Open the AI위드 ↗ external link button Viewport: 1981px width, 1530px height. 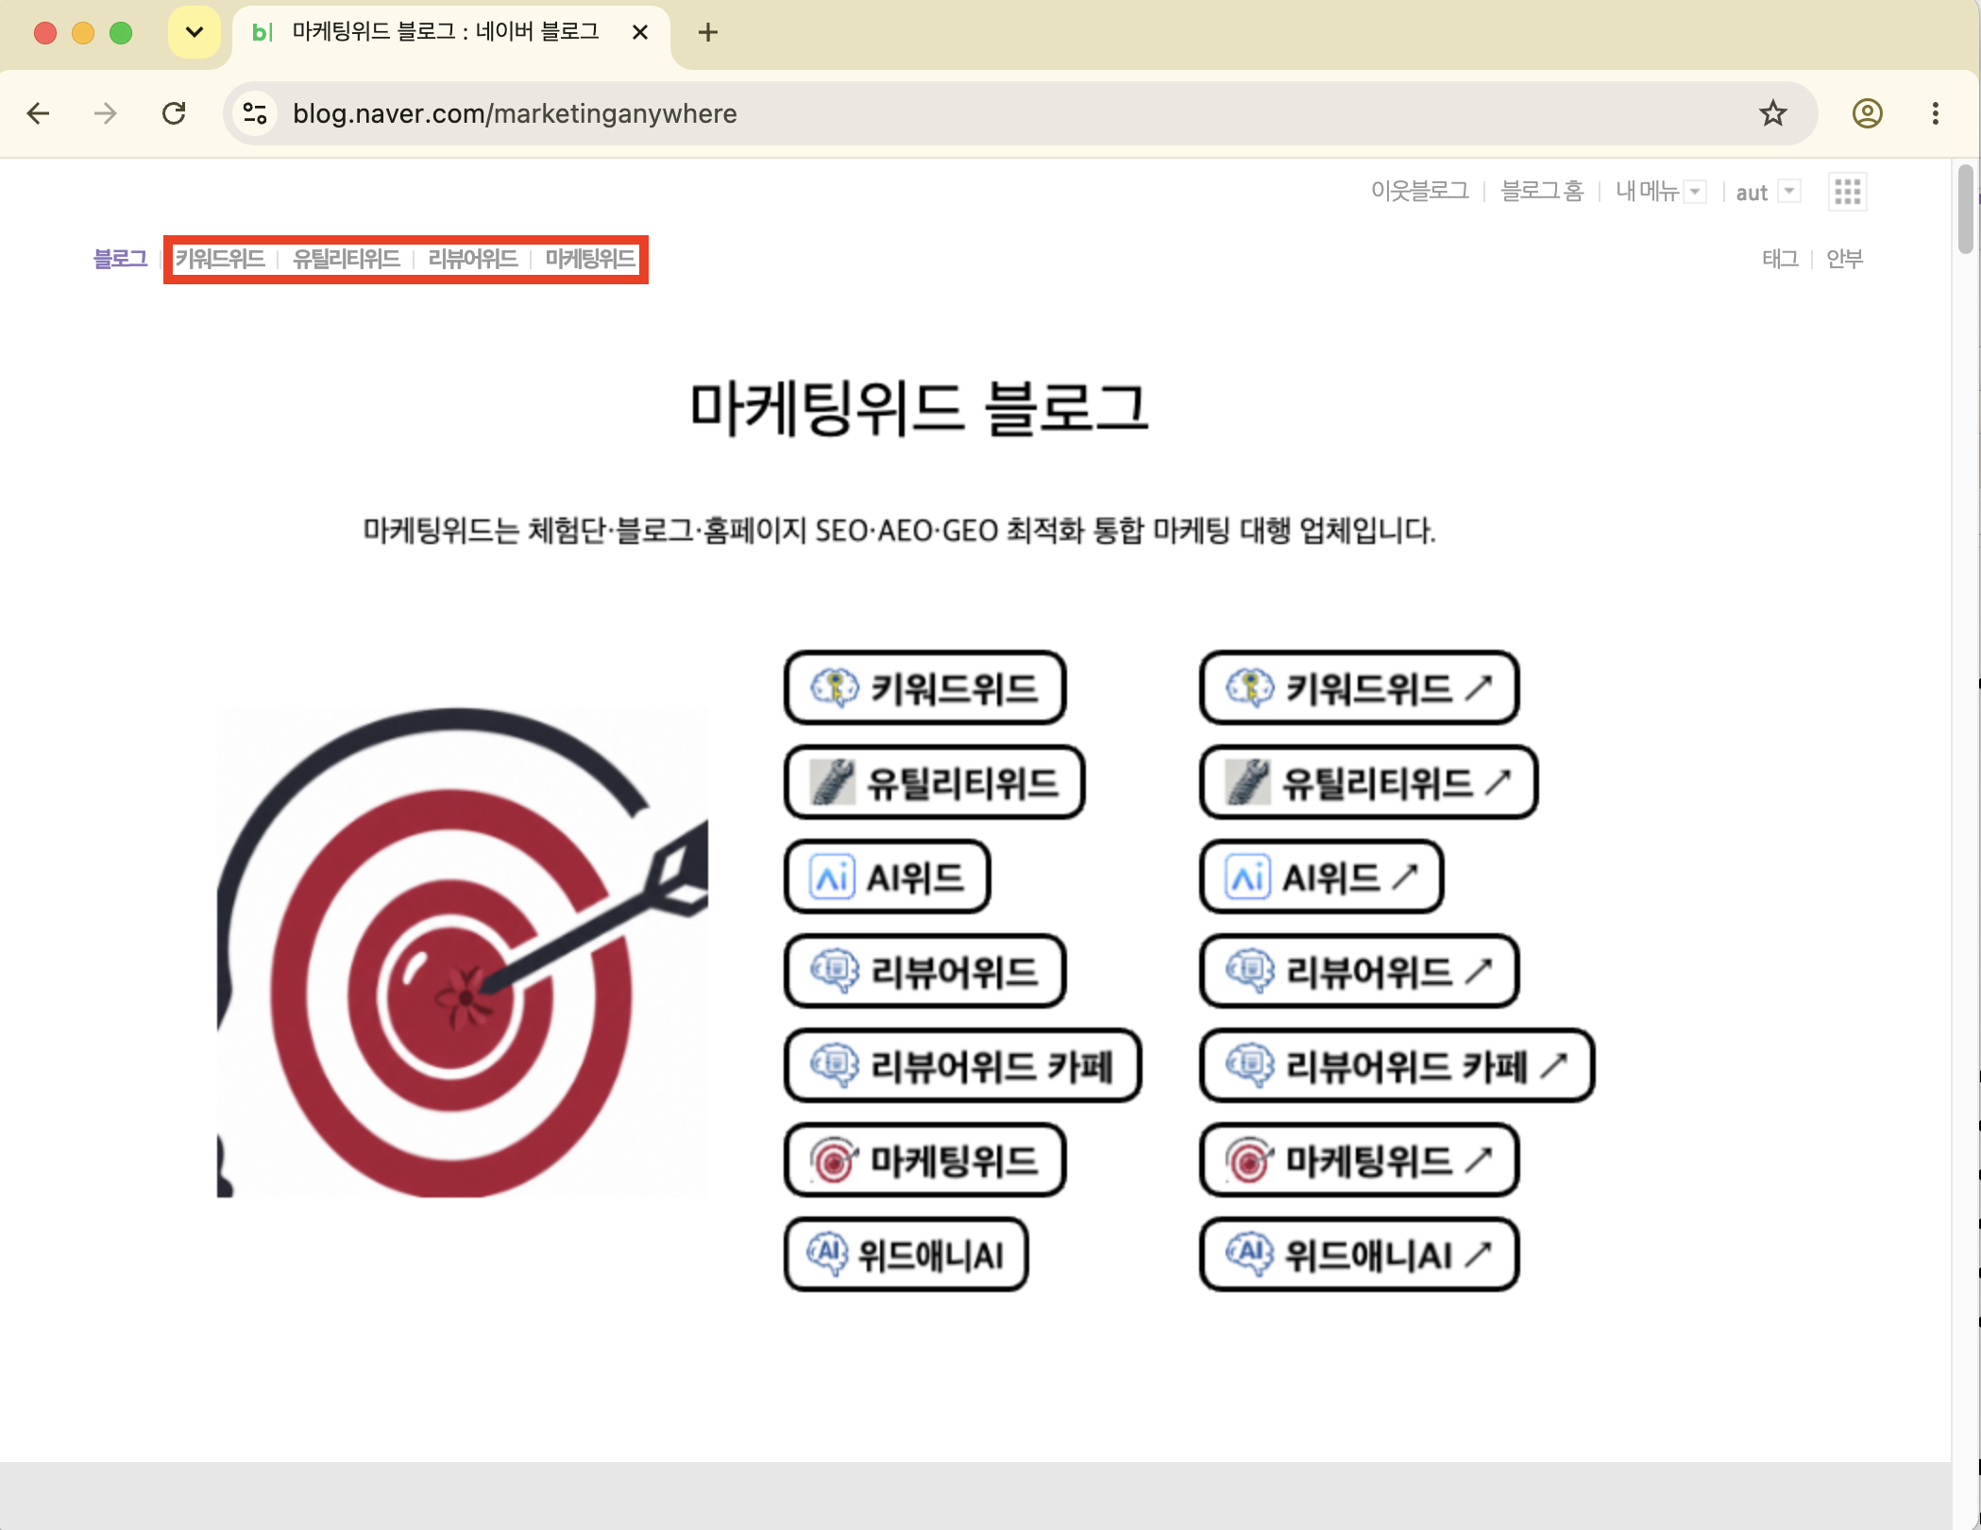click(x=1322, y=876)
